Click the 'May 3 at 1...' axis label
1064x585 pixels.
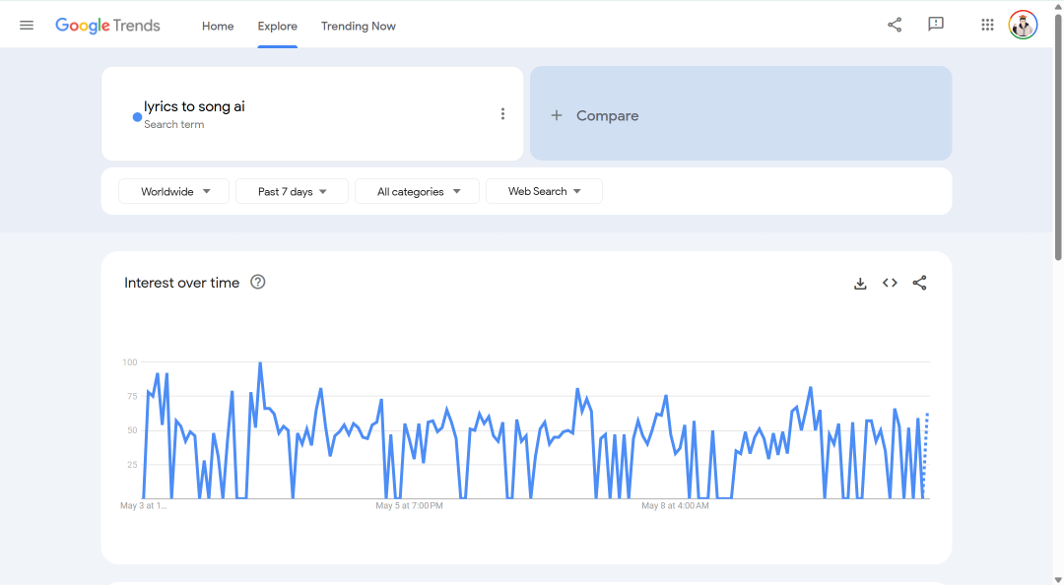point(143,505)
